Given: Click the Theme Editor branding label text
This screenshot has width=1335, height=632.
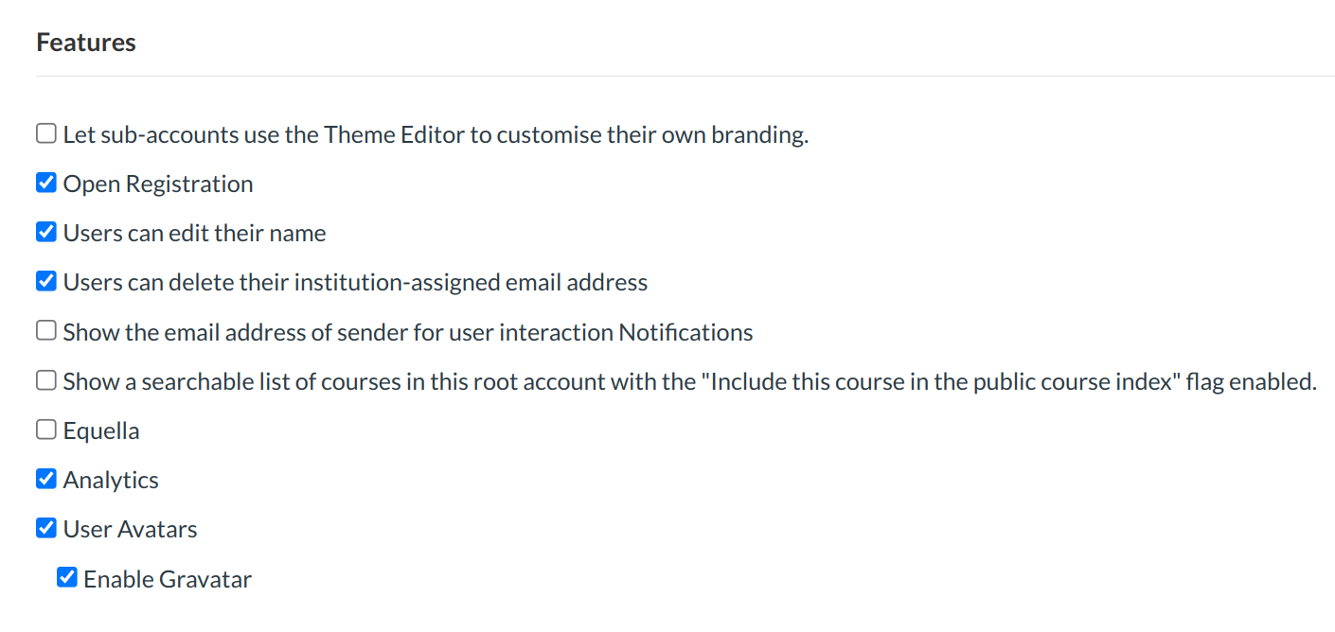Looking at the screenshot, I should pos(436,134).
